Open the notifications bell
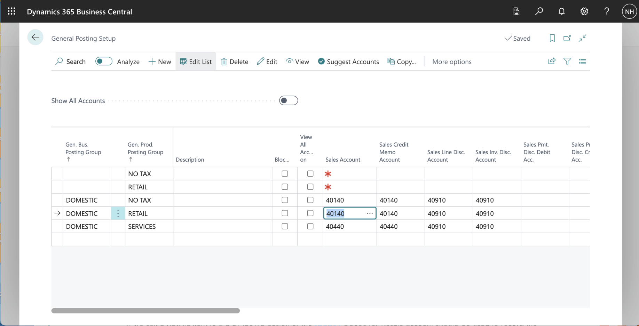This screenshot has height=326, width=639. pos(561,11)
